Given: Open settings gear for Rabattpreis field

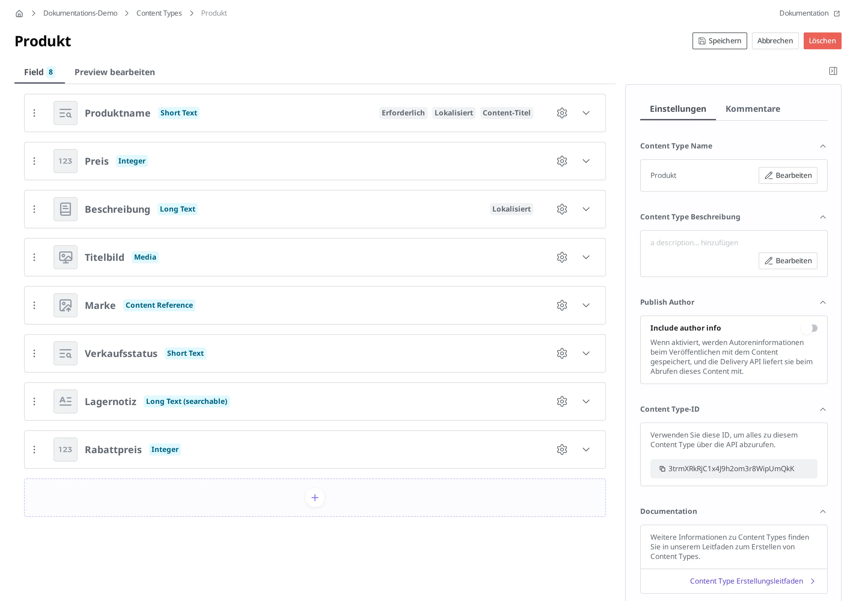Looking at the screenshot, I should point(562,450).
